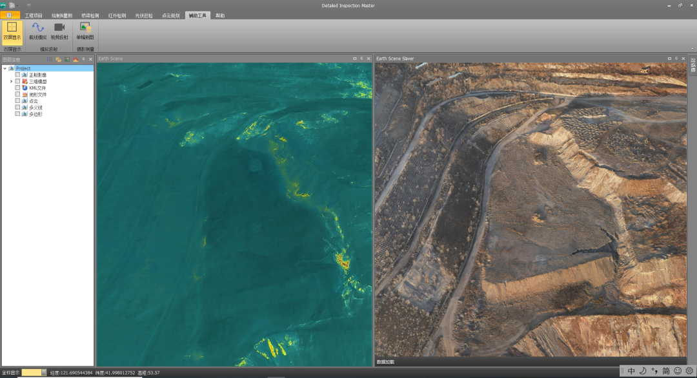Click the yellow layers icon in layer panel header

[x=58, y=59]
